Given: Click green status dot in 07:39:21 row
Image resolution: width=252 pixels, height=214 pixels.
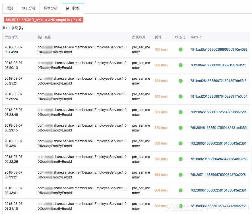Looking at the screenshot, I should (x=181, y=175).
